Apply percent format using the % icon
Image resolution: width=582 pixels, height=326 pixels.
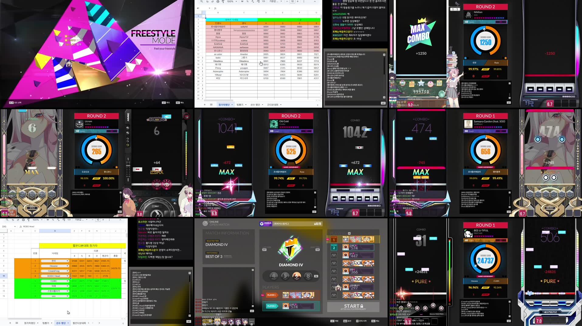[247, 2]
